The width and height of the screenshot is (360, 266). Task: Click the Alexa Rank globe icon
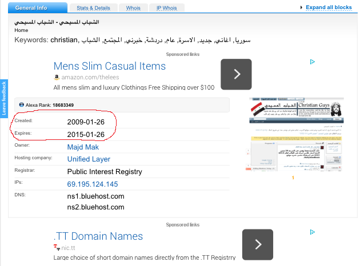click(22, 105)
